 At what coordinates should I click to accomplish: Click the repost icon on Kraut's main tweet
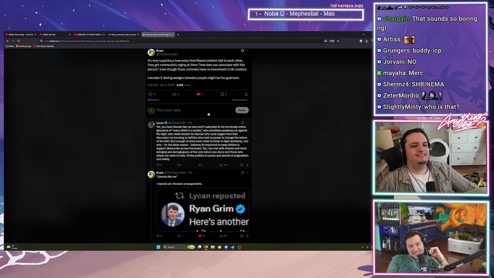pyautogui.click(x=174, y=94)
